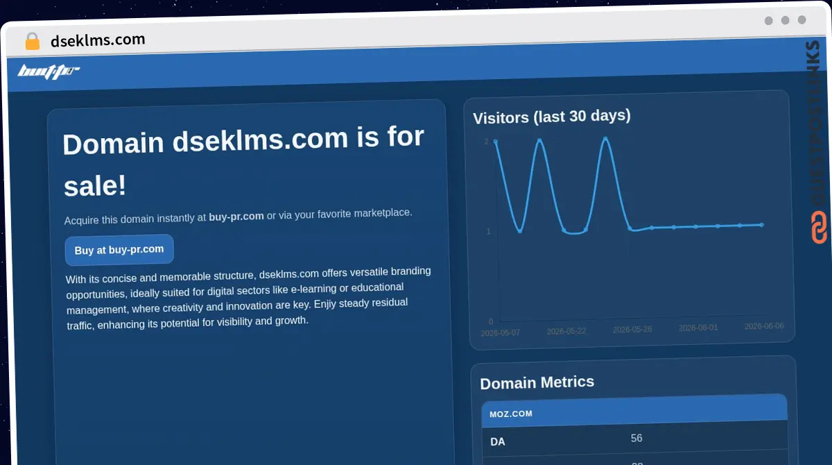
Task: Click the last window control dot
Action: coord(801,20)
